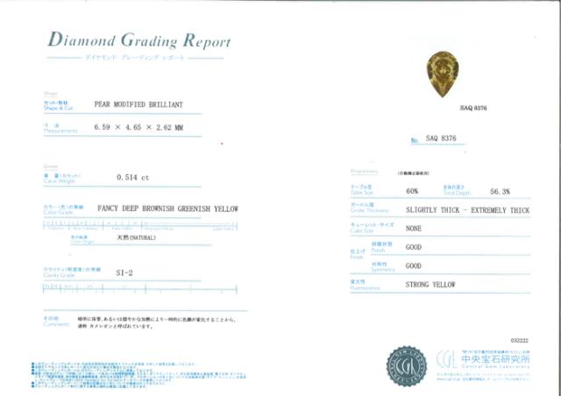Click the table size value 60%
561x396 pixels.
pyautogui.click(x=412, y=191)
